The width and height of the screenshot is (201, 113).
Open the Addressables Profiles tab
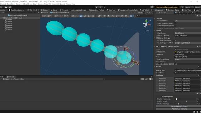pos(96,10)
